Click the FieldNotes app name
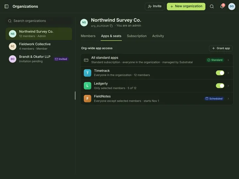239x179 pixels. [102, 96]
